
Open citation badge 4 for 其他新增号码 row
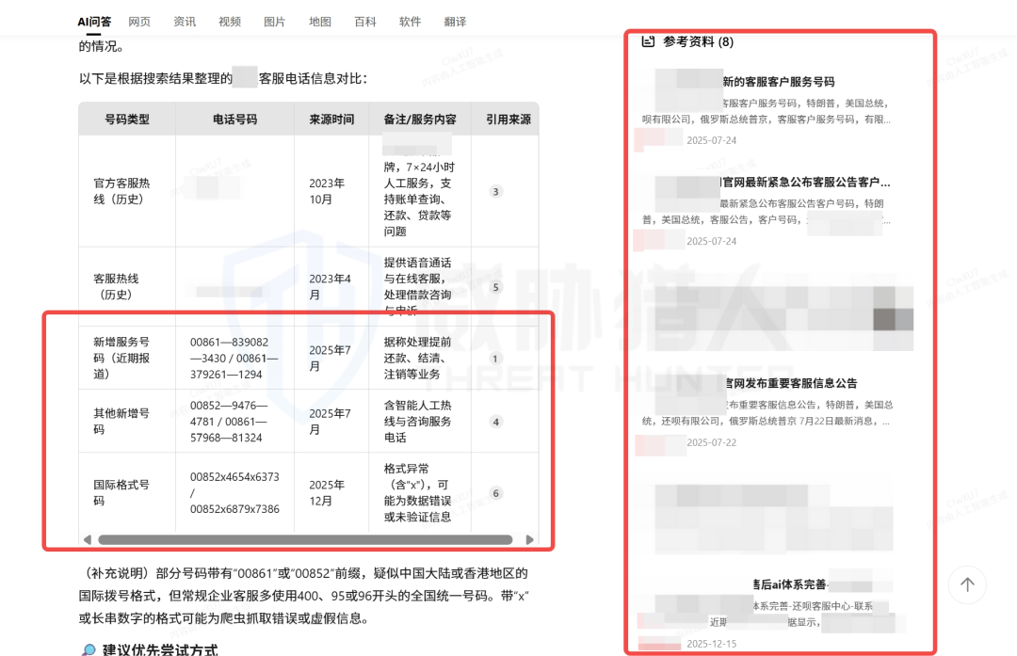496,422
